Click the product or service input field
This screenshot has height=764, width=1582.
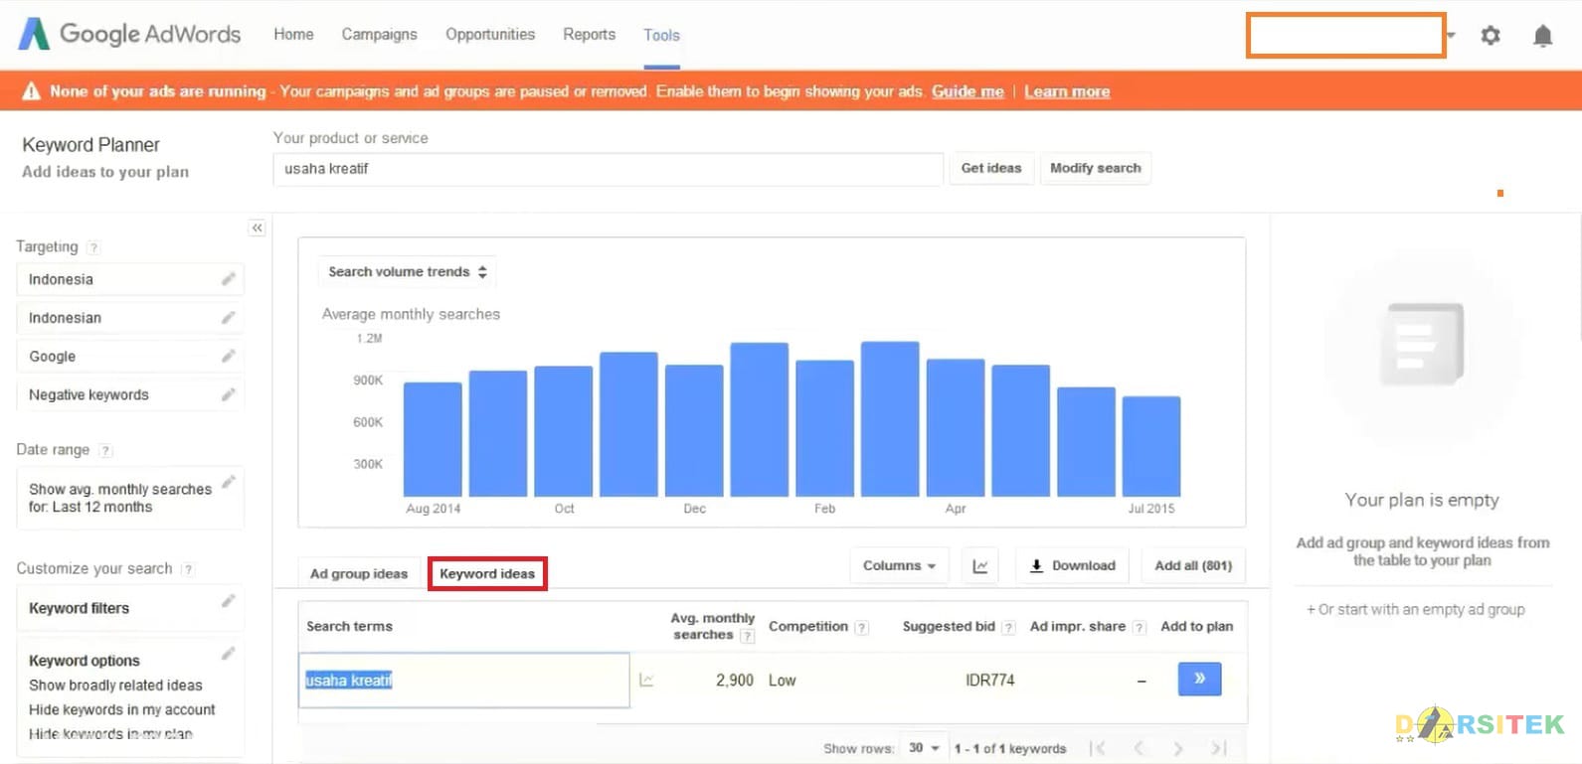point(607,169)
